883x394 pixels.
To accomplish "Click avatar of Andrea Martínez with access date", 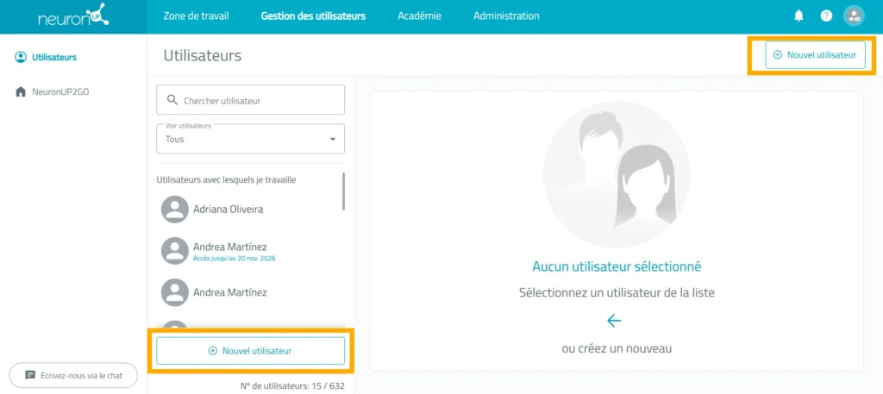I will pos(174,251).
